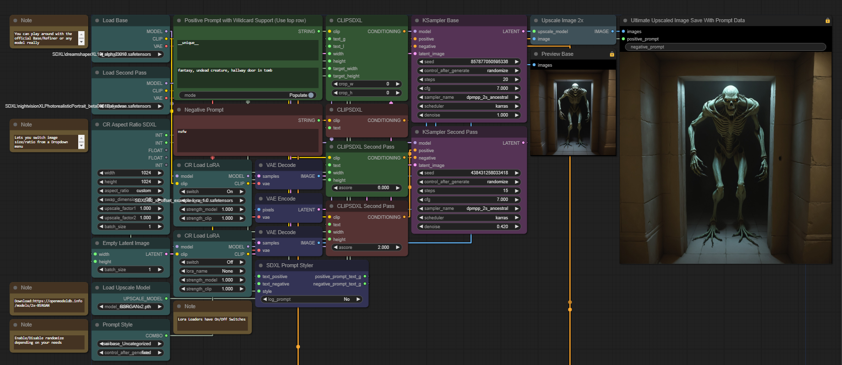Click the openmodeldb download URL in the Note
Viewport: 842px width, 365px height.
(x=49, y=303)
